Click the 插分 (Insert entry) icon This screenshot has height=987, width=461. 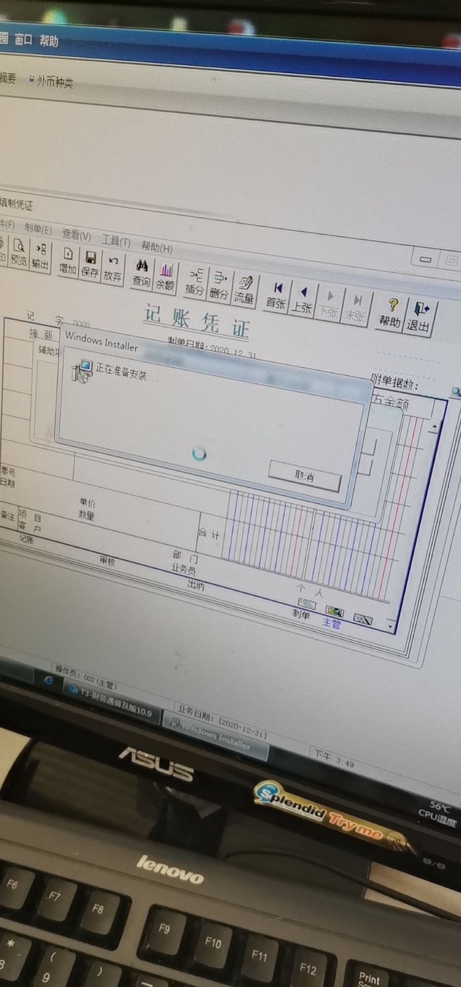click(x=195, y=282)
